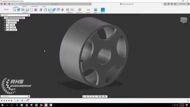Open the Insert panel dropdown
190x107 pixels.
(x=96, y=12)
